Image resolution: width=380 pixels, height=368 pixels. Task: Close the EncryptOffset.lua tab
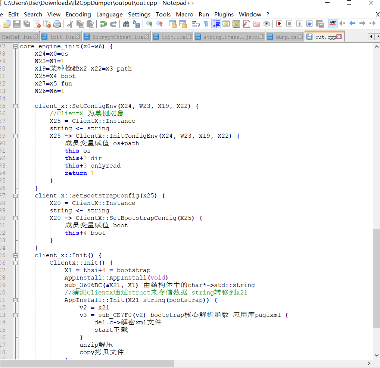click(146, 37)
